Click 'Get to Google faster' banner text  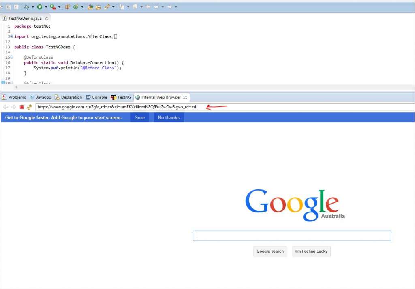63,117
